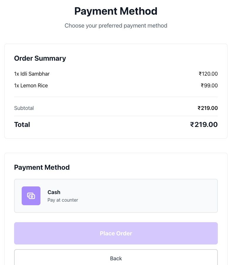Click the Pay at counter label
The image size is (231, 265).
tap(63, 200)
